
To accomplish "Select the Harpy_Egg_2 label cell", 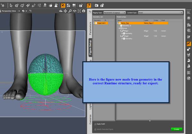I will (x=148, y=23).
